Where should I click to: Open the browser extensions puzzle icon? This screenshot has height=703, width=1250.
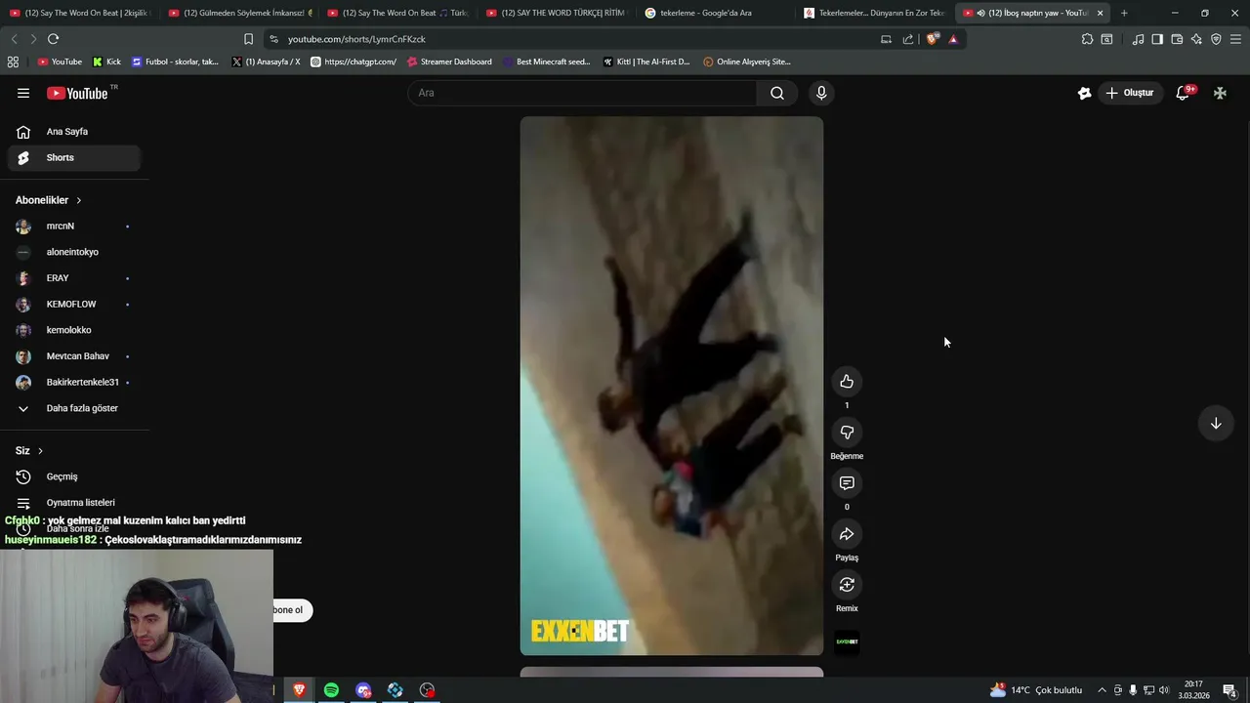(x=1087, y=39)
